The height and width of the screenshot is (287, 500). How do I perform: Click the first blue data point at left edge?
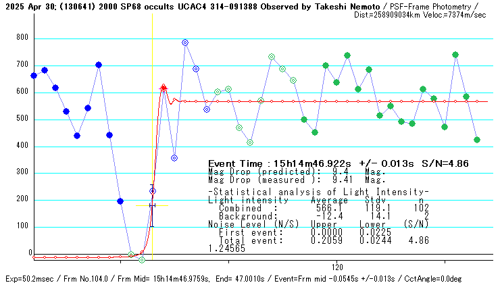(x=34, y=76)
